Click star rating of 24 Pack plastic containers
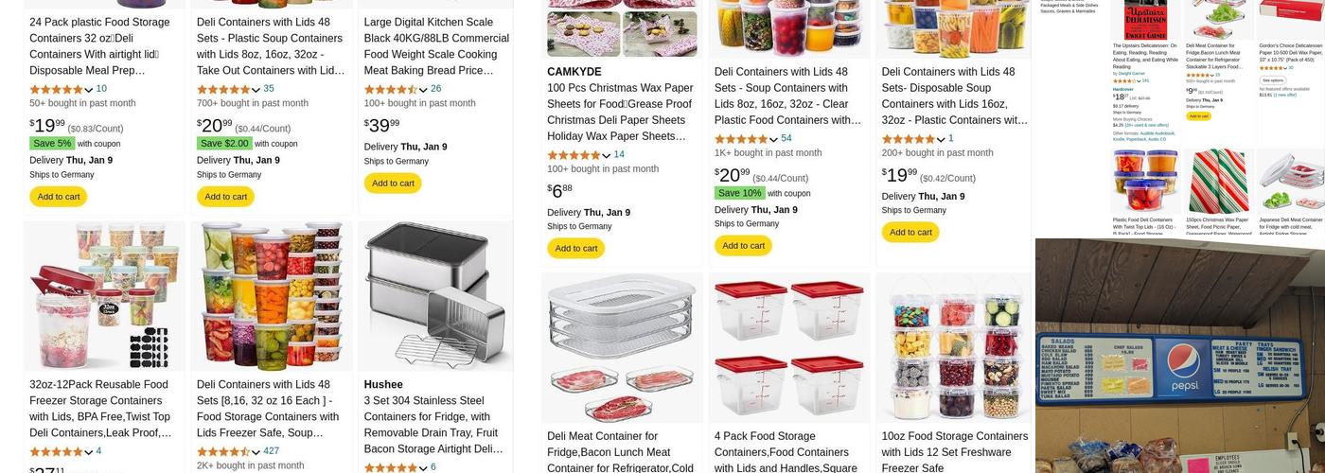The image size is (1325, 473). (57, 89)
